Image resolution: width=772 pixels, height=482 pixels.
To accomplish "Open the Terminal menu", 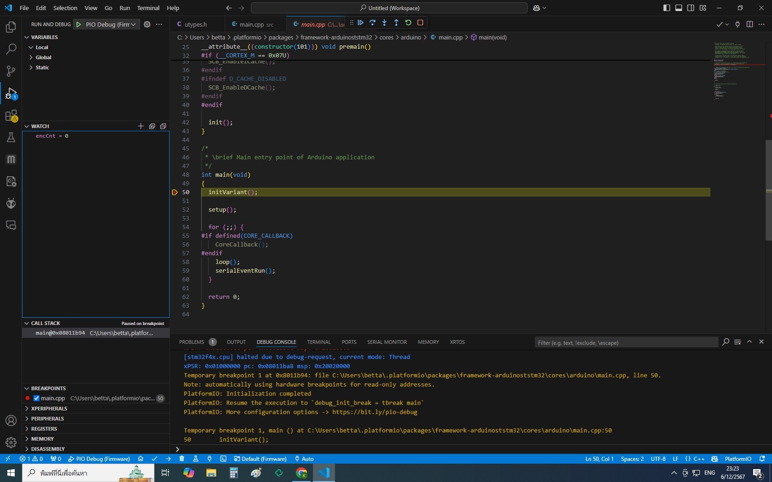I will 148,8.
